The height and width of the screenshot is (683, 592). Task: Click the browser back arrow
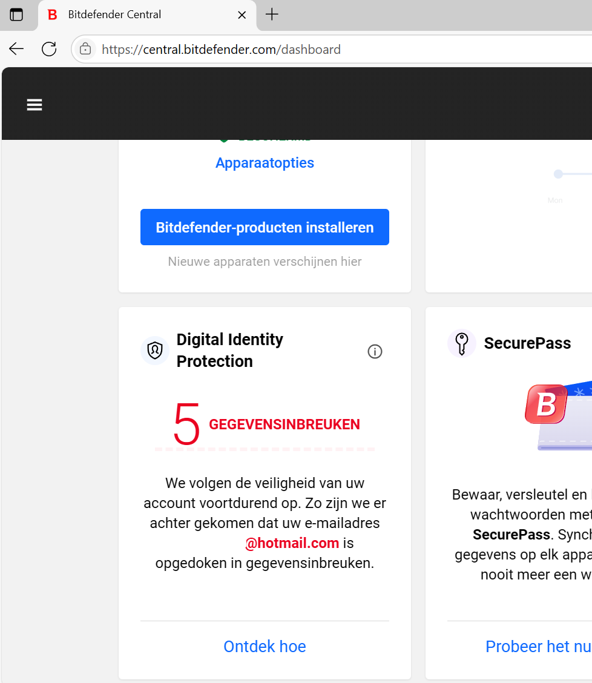16,49
